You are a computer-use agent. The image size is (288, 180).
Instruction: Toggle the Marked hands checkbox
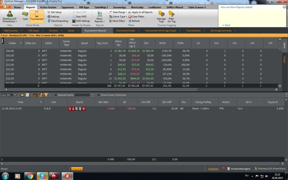(56, 95)
